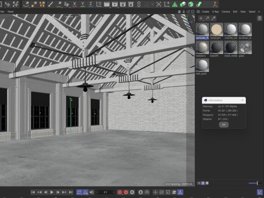This screenshot has height=198, width=264.
Task: Select the concrete floor material thumbnail
Action: (x=202, y=30)
